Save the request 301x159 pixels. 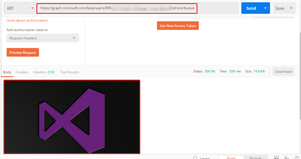tap(280, 8)
